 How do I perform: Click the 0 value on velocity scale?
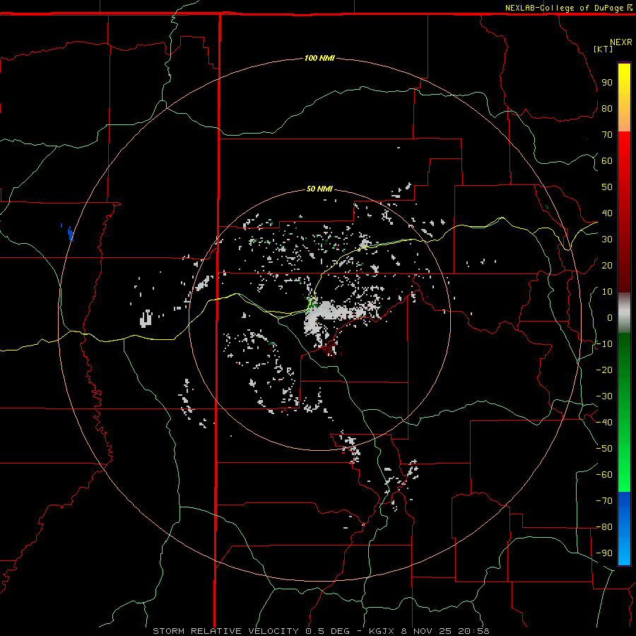click(610, 318)
